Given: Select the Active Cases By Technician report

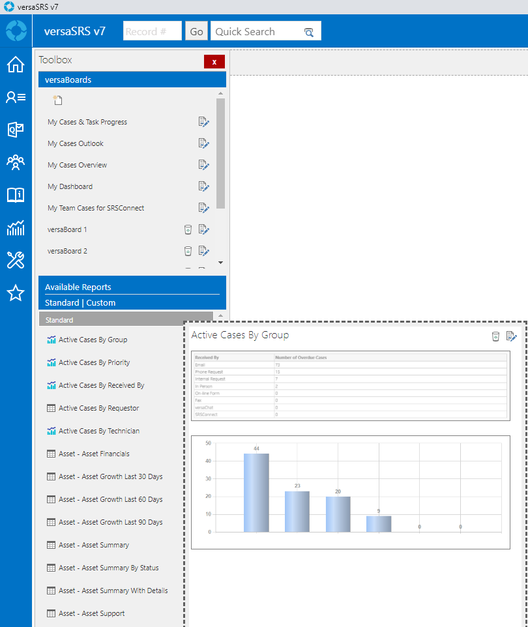Looking at the screenshot, I should pos(99,431).
